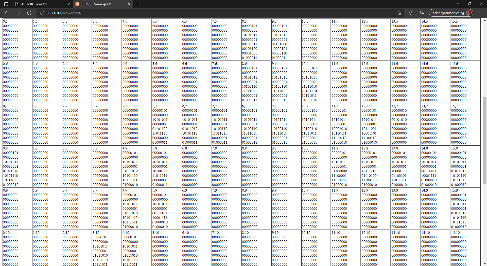Click the Keine Synchronisierung button
The height and width of the screenshot is (266, 487).
449,13
